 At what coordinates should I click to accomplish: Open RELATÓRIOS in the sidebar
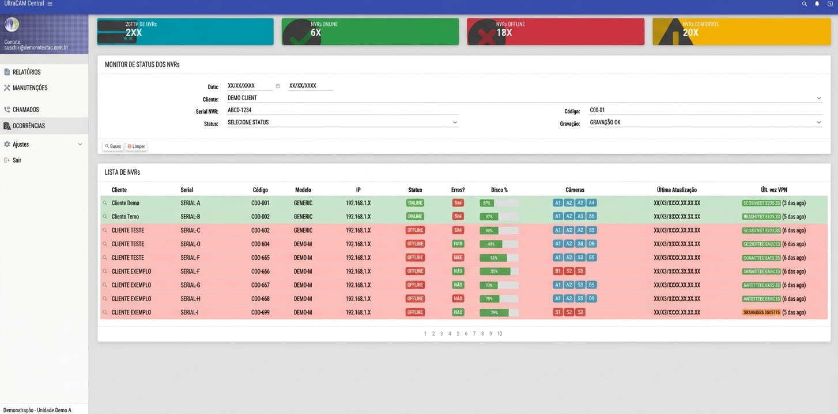pyautogui.click(x=27, y=72)
